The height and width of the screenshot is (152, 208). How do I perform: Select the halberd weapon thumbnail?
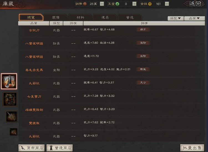click(x=12, y=117)
